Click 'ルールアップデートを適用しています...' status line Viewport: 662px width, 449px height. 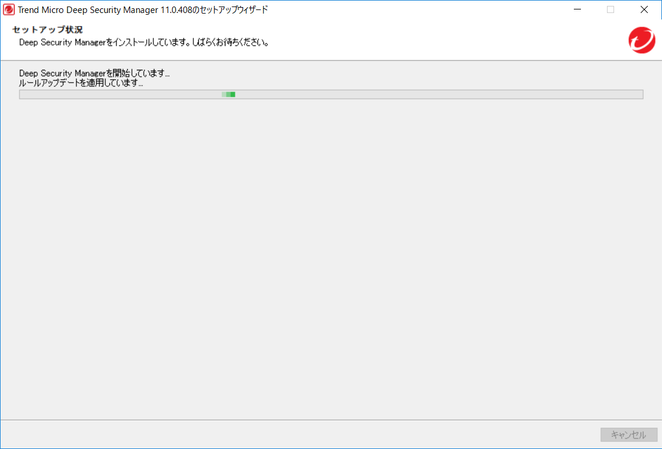pos(81,83)
